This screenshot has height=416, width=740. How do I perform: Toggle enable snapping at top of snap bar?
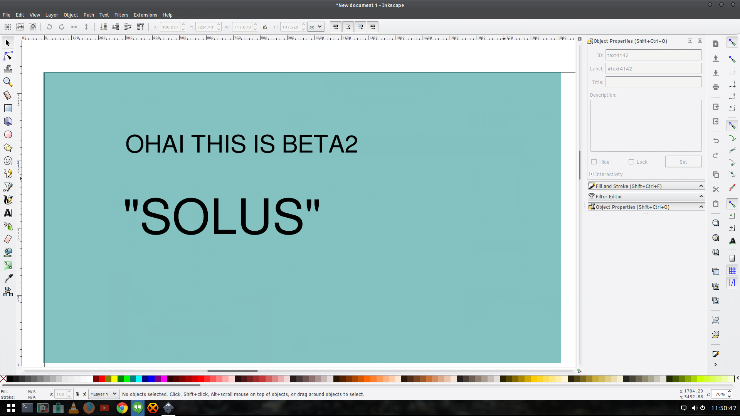tap(732, 43)
